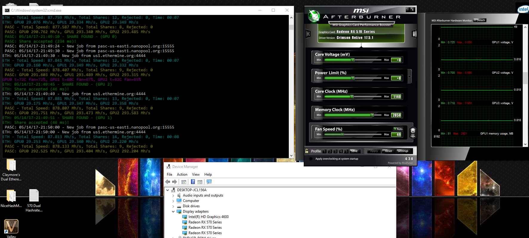Select Afterburner profile slot 4
529x238 pixels.
[341, 151]
